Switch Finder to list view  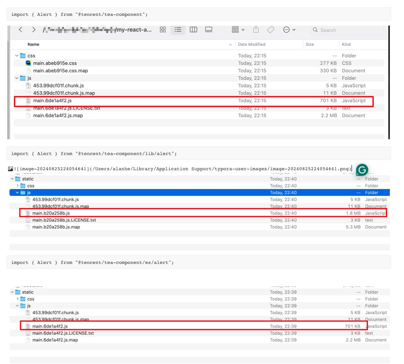point(178,30)
